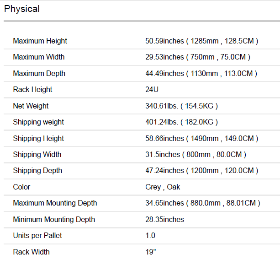Image resolution: width=280 pixels, height=260 pixels.
Task: Click the 44.49inches maximum depth value
Action: [201, 74]
